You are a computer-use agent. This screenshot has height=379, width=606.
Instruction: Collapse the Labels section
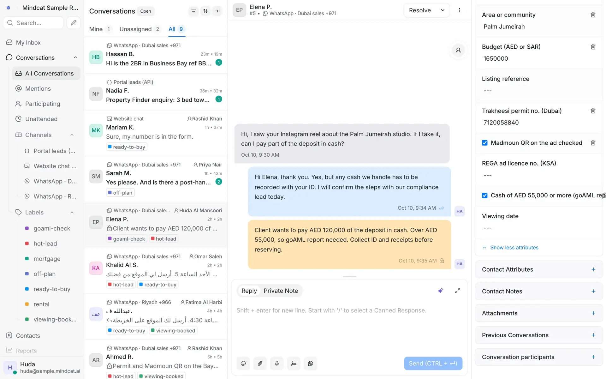coord(72,213)
